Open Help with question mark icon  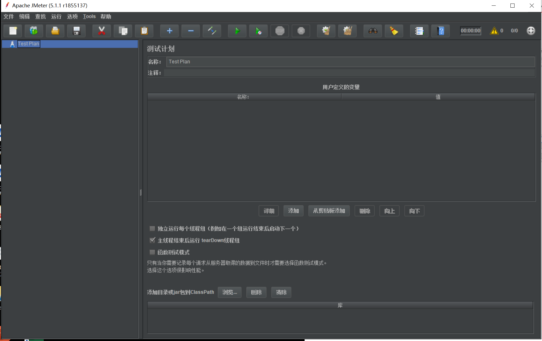(441, 31)
